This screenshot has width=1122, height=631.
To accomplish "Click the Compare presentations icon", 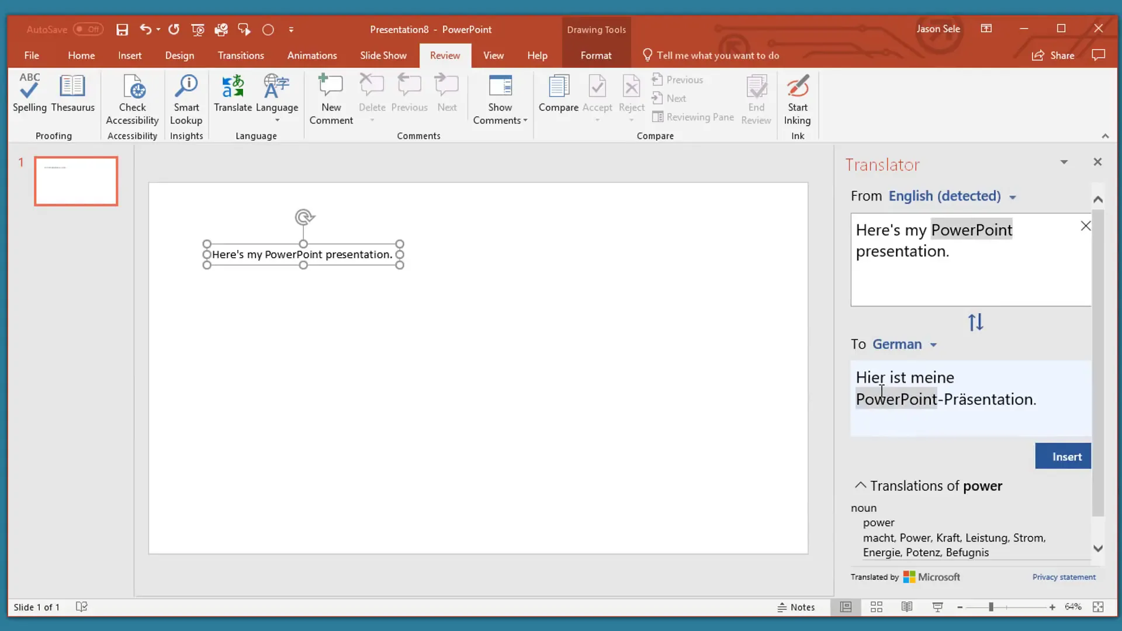I will [x=558, y=93].
